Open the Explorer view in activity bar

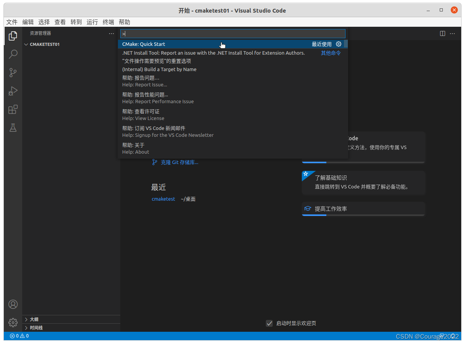pos(13,36)
